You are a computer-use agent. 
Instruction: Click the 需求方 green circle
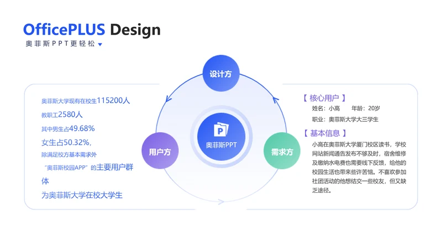click(282, 151)
